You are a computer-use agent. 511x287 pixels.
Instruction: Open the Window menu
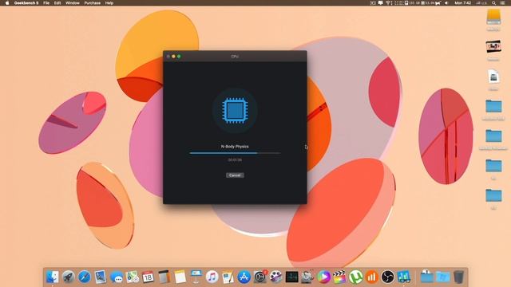73,3
